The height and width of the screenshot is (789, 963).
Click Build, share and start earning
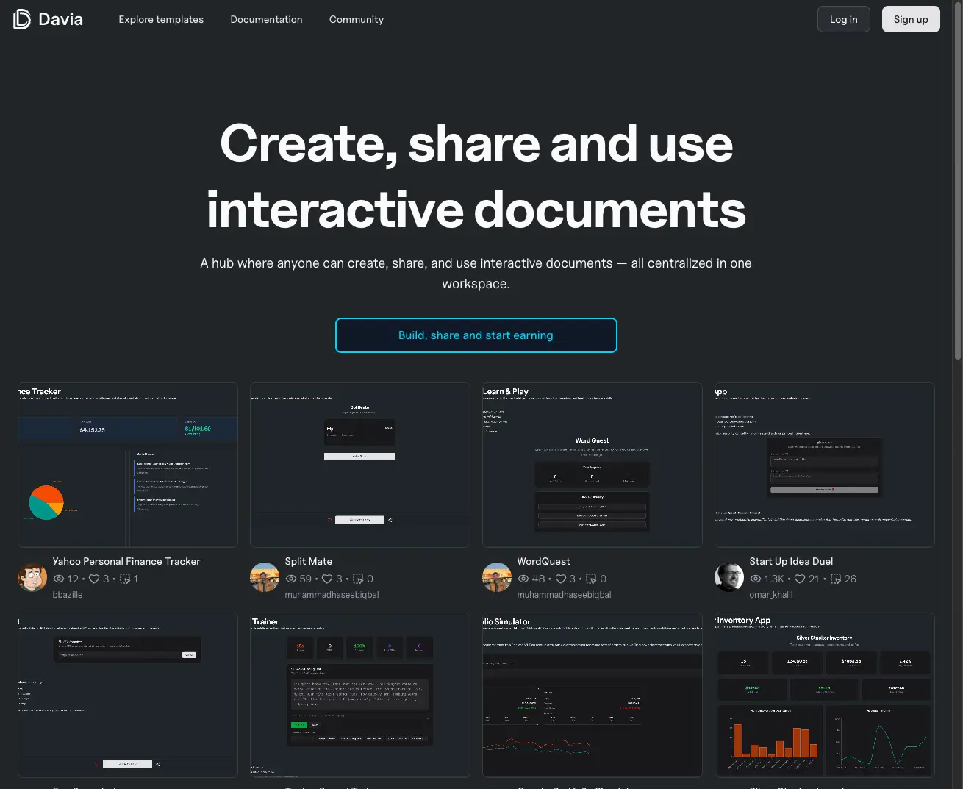476,335
